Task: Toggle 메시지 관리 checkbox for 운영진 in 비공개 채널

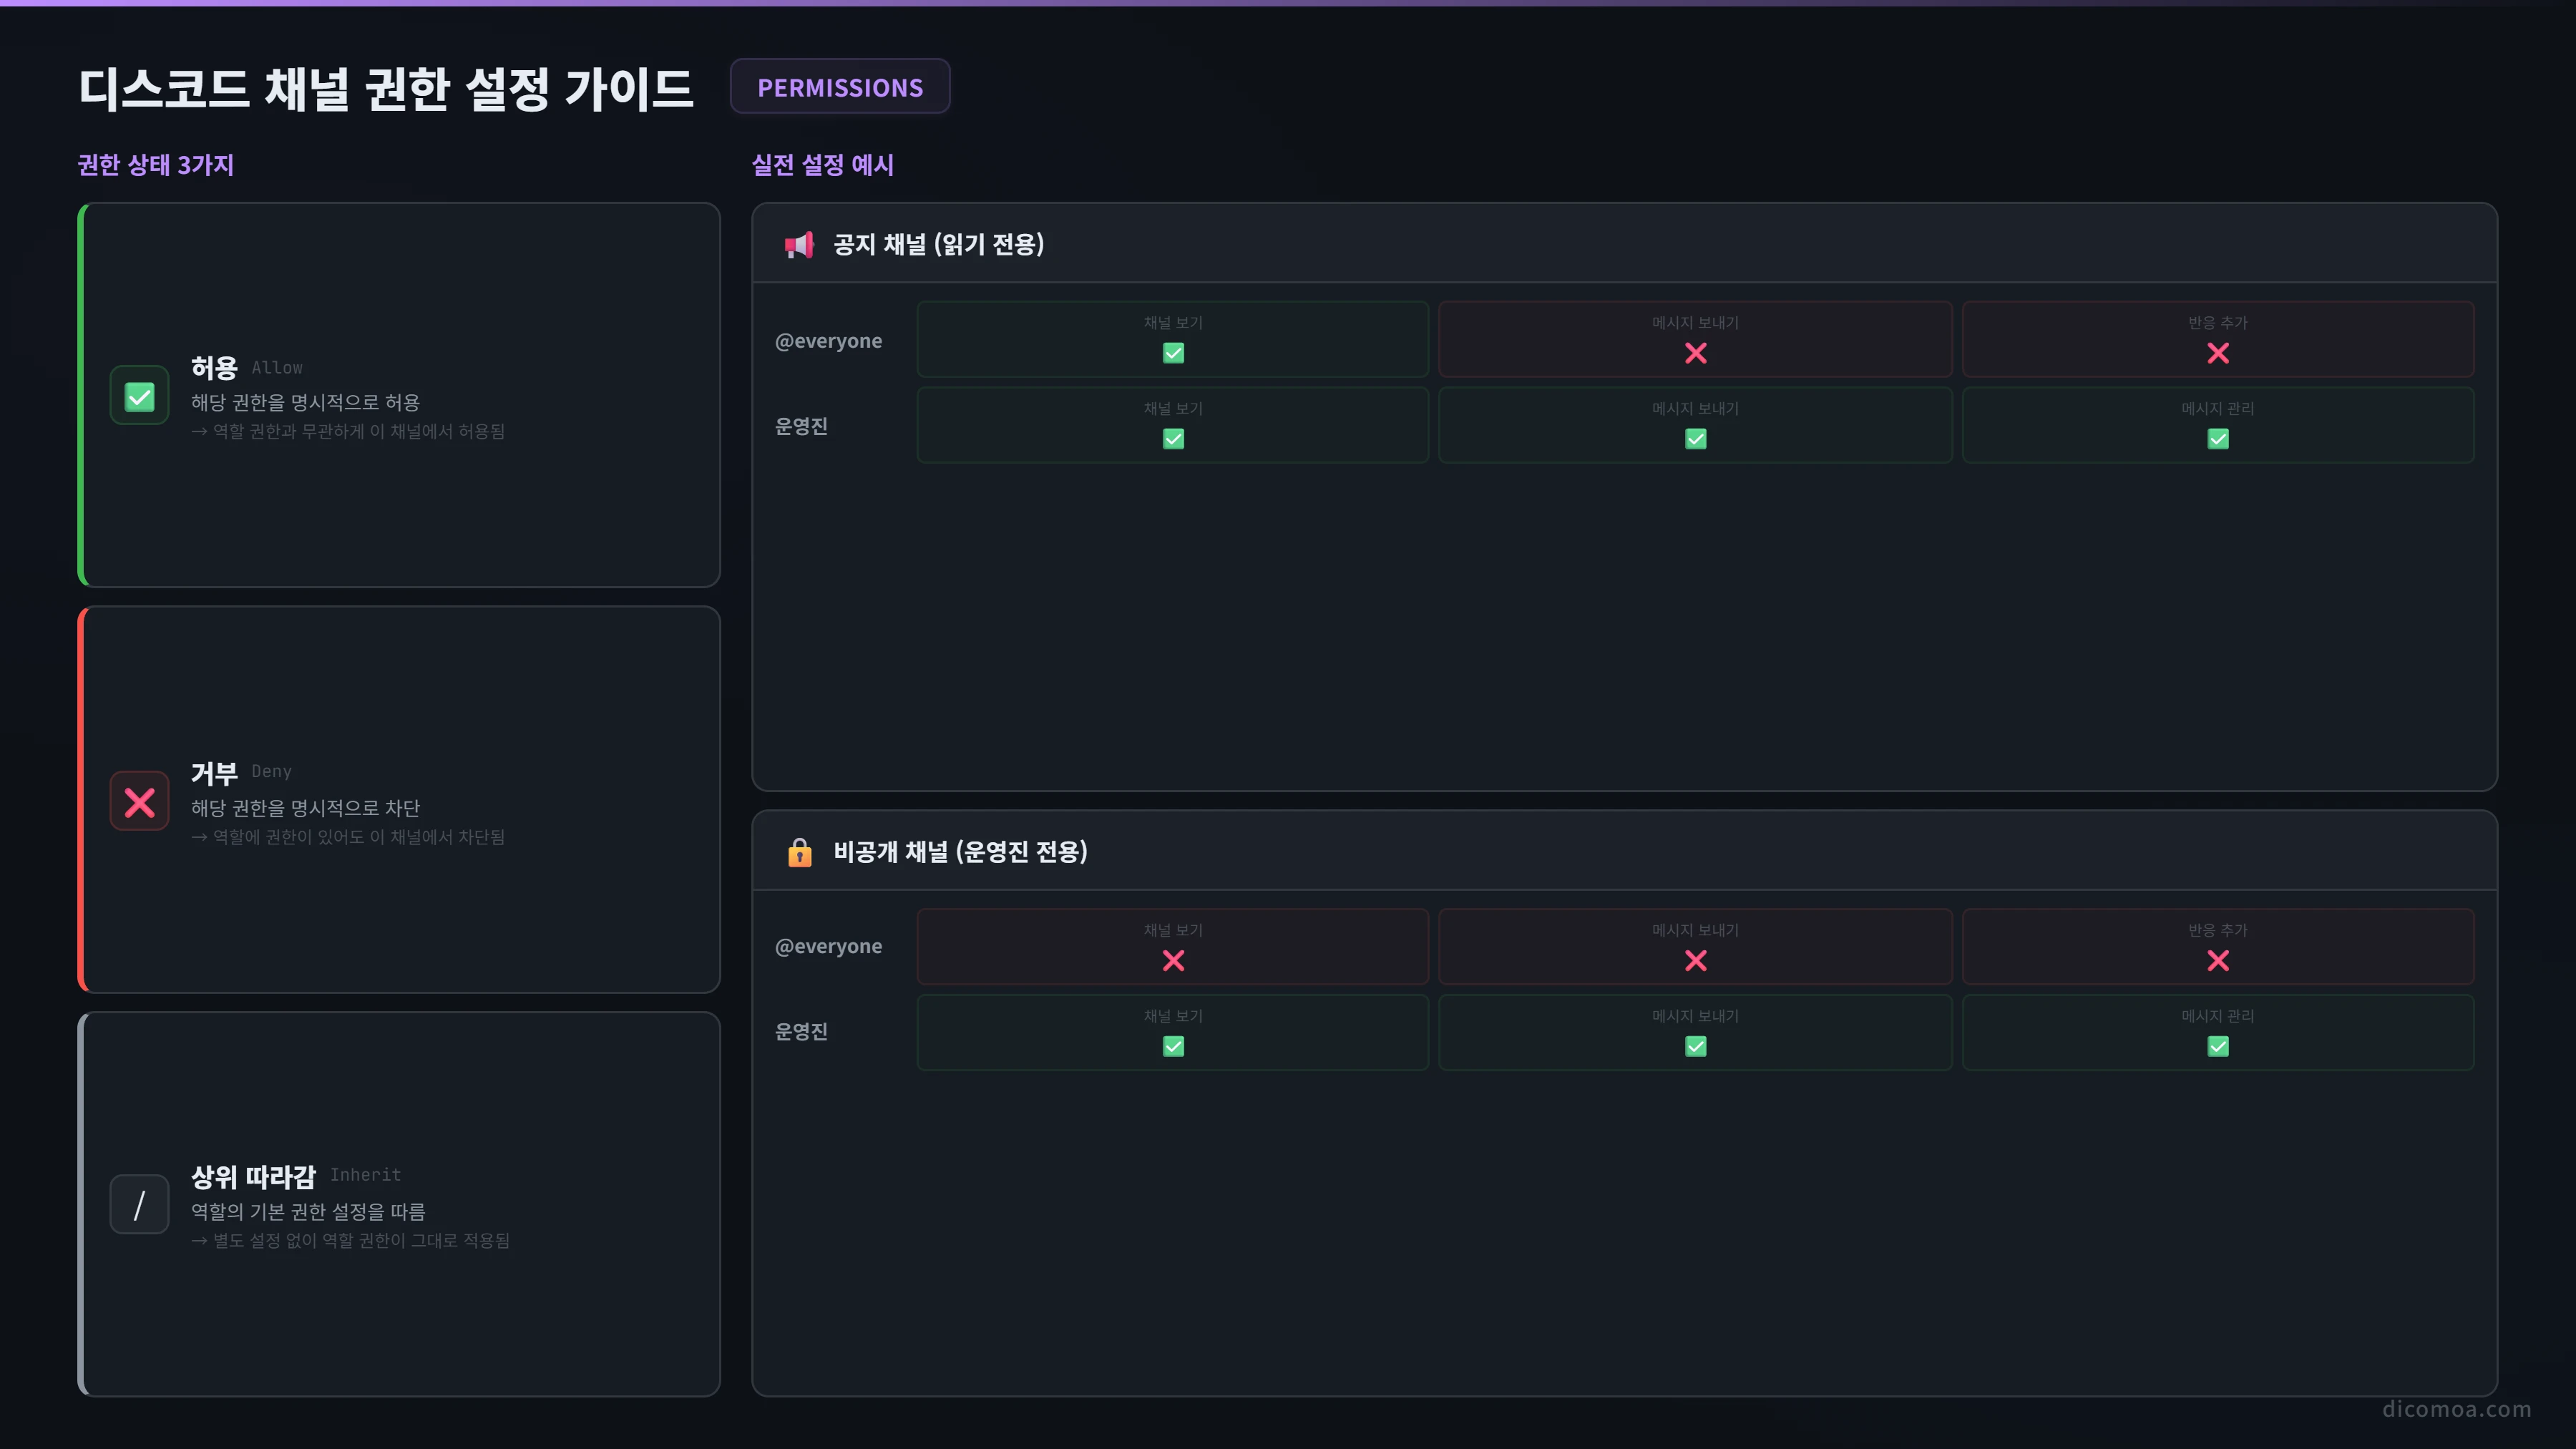Action: click(2217, 1046)
